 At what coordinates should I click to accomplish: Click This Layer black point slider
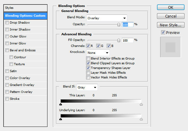point(61,105)
